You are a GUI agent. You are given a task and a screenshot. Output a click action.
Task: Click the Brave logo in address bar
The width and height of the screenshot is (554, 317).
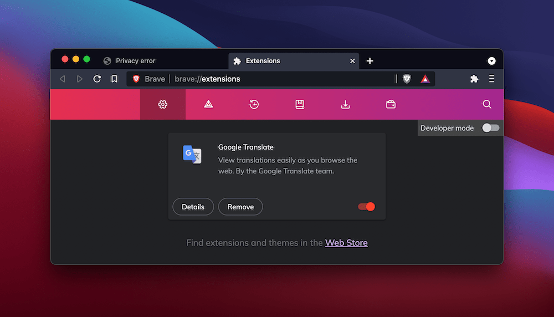[136, 79]
